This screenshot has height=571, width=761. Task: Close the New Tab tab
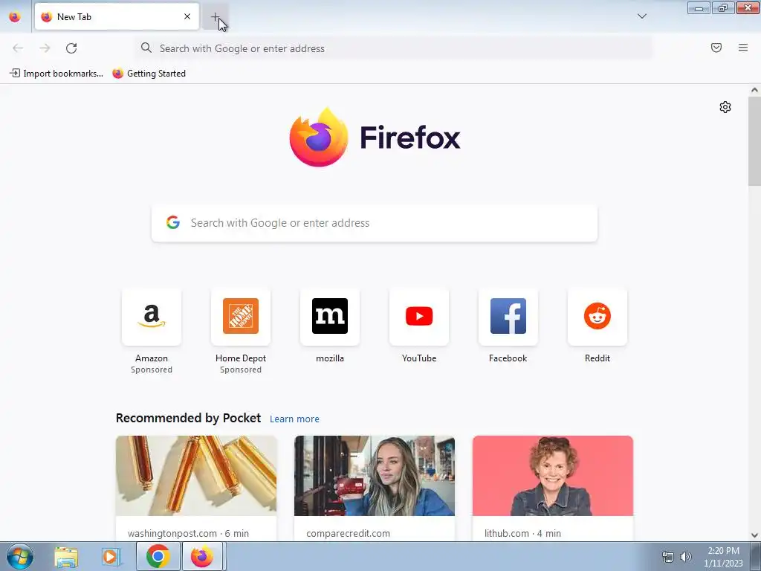pos(187,16)
